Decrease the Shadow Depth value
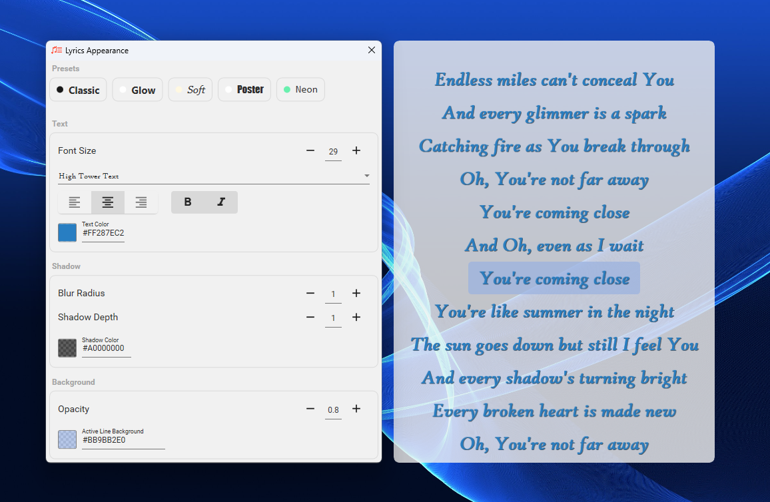Image resolution: width=770 pixels, height=502 pixels. tap(310, 317)
